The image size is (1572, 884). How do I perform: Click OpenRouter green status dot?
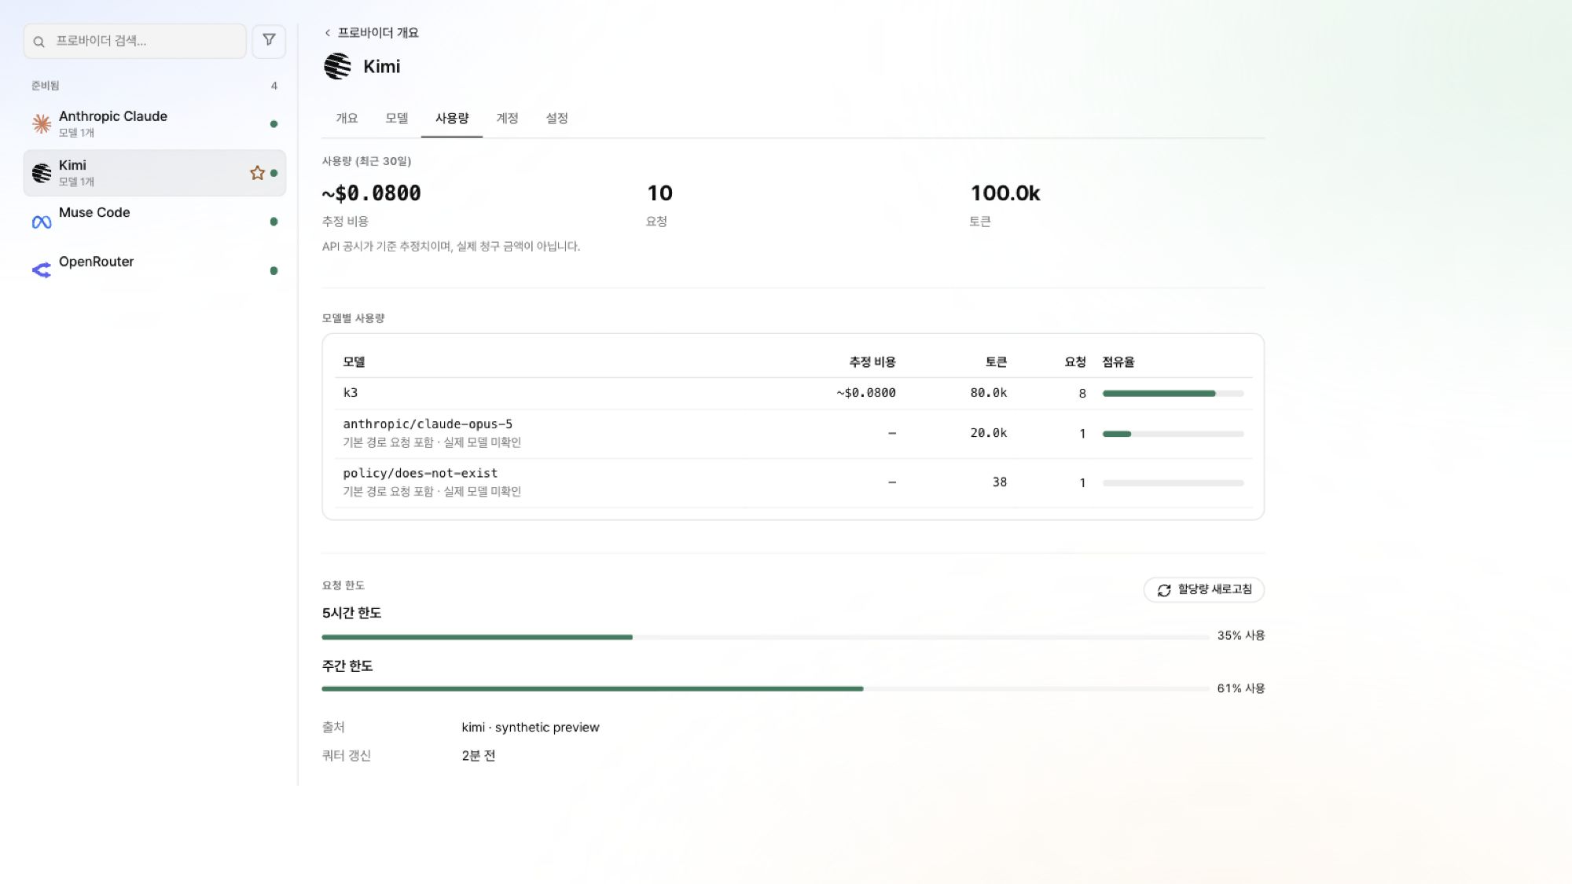[x=274, y=270]
